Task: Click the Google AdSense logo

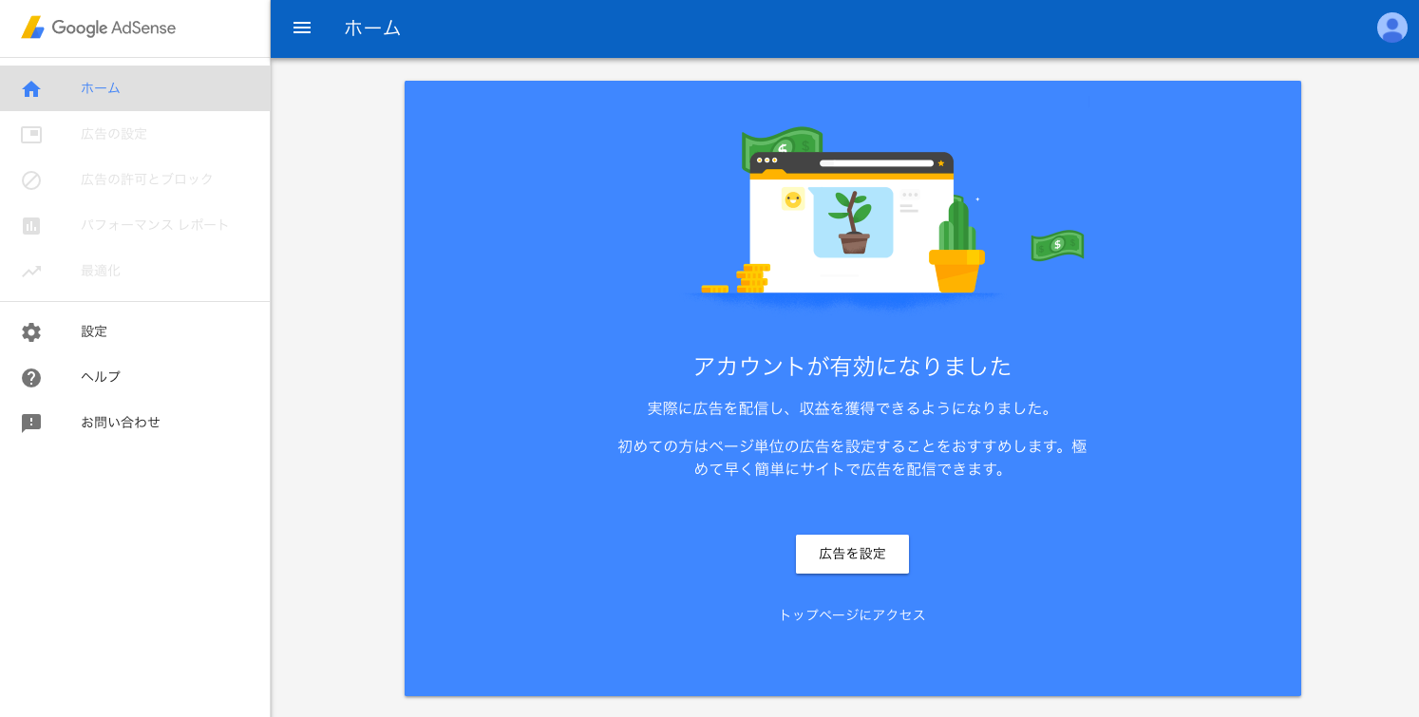Action: tap(99, 28)
